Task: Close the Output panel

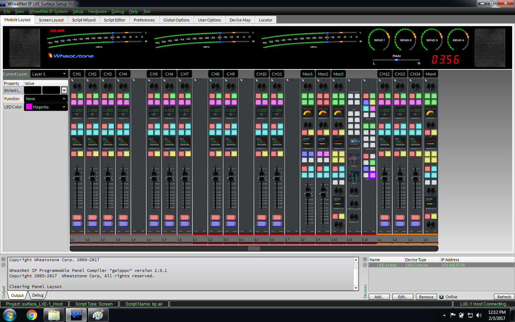Action: [x=3, y=259]
